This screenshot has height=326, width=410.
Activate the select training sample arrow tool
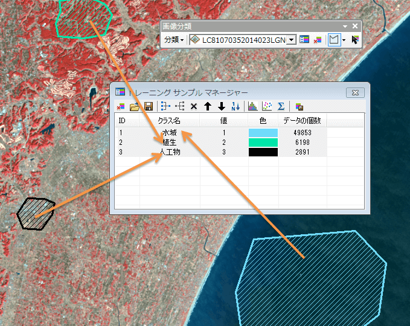(x=354, y=40)
